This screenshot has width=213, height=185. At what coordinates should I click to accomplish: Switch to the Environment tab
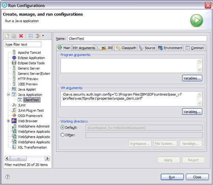coord(170,48)
